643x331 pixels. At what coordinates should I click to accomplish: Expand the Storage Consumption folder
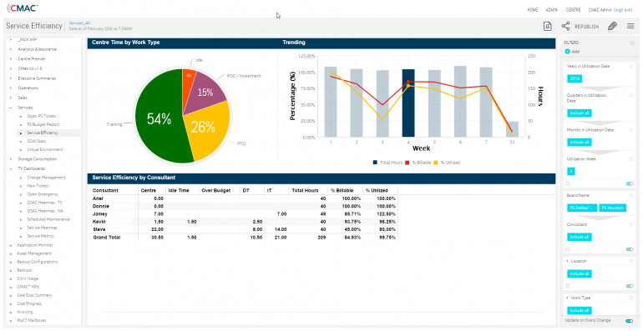(10, 159)
